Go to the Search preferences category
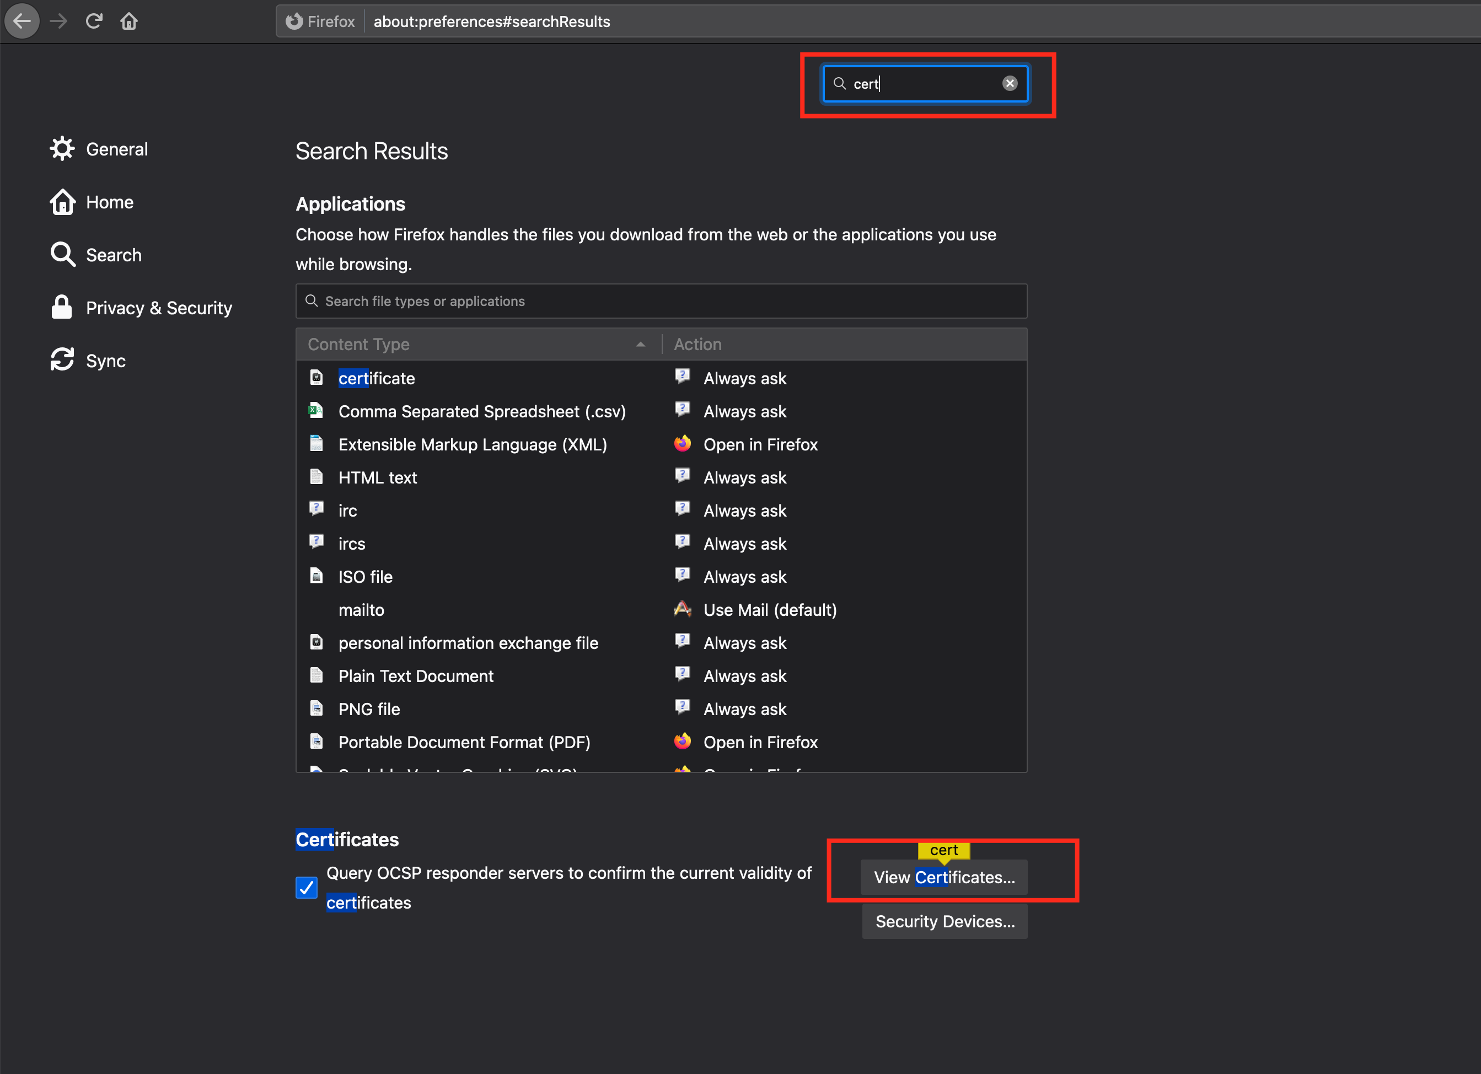The width and height of the screenshot is (1481, 1074). click(114, 255)
